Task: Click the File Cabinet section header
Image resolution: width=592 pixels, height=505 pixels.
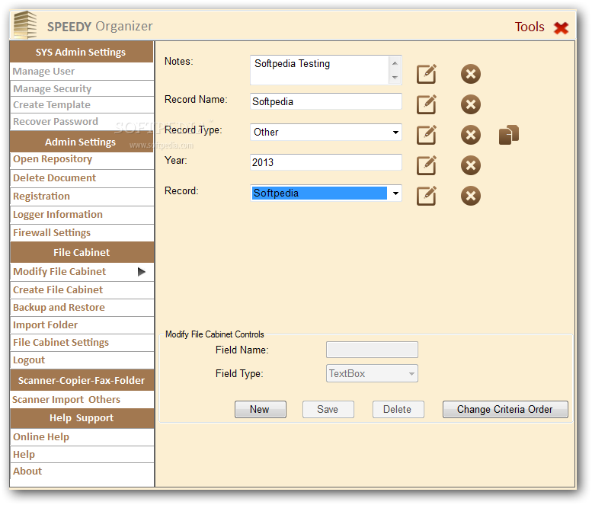Action: pyautogui.click(x=82, y=253)
